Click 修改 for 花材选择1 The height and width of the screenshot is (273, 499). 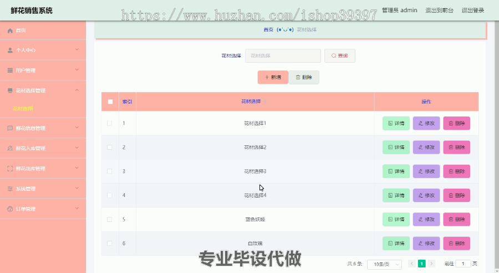pyautogui.click(x=426, y=123)
